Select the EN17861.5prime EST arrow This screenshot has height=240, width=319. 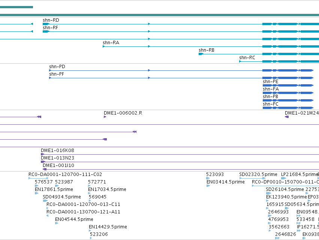point(37,193)
